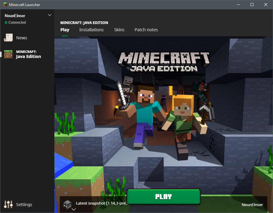Image resolution: width=273 pixels, height=213 pixels.
Task: Select the Play tab
Action: click(x=65, y=30)
